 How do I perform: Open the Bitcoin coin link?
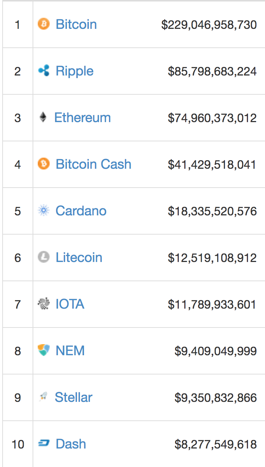[x=76, y=24]
